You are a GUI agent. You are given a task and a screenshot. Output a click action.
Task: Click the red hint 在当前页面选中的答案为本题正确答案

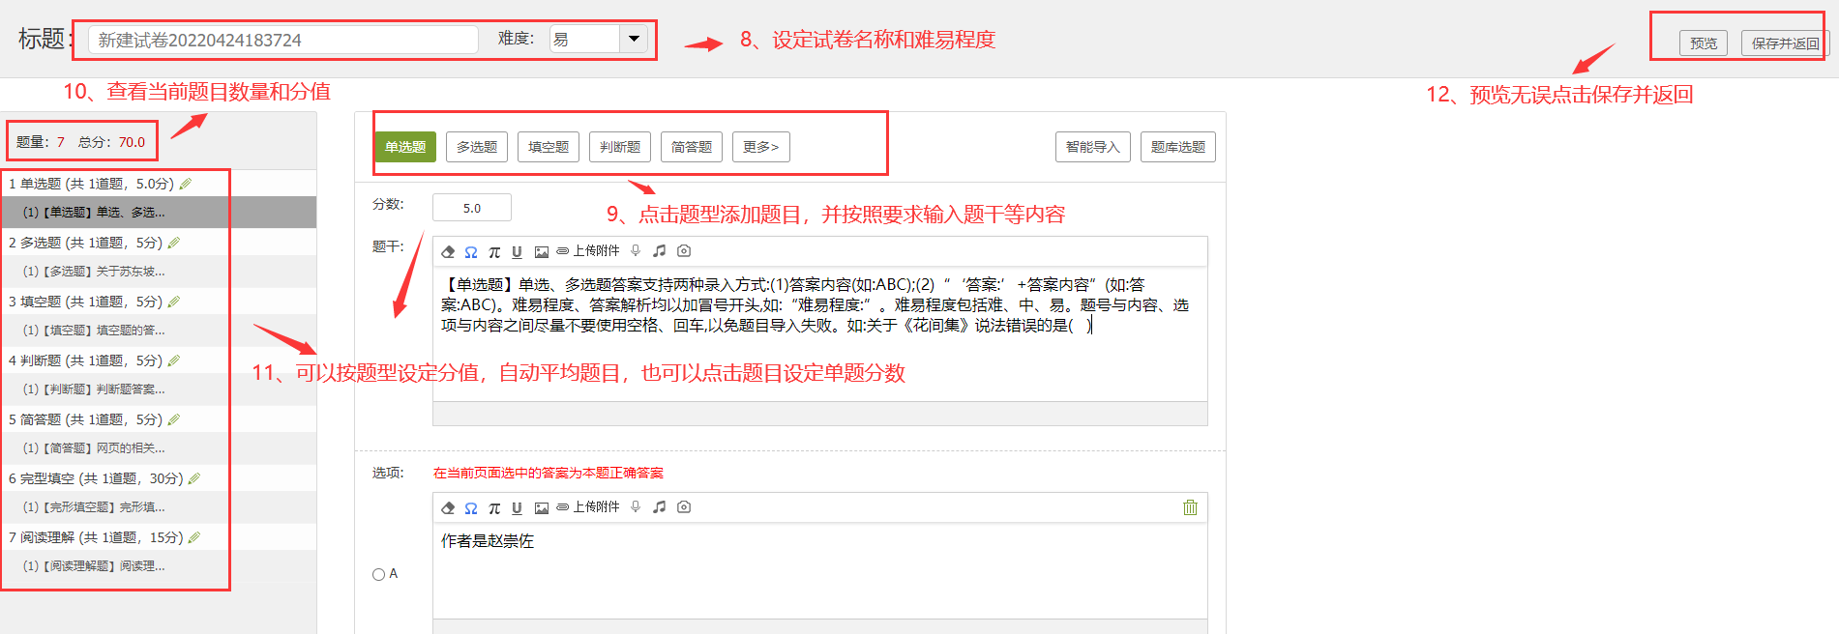coord(549,473)
